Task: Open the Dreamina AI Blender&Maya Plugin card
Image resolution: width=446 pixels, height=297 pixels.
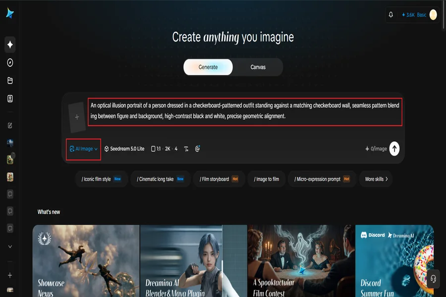Action: tap(194, 261)
